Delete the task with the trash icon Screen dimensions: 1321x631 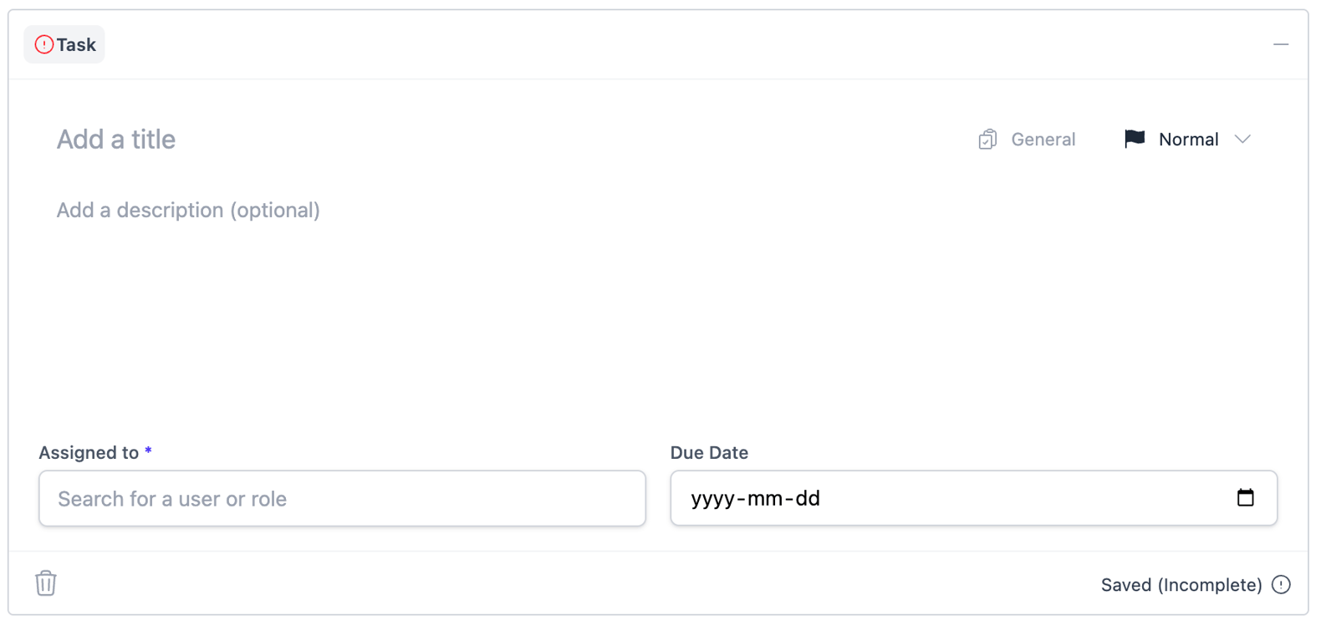(46, 583)
